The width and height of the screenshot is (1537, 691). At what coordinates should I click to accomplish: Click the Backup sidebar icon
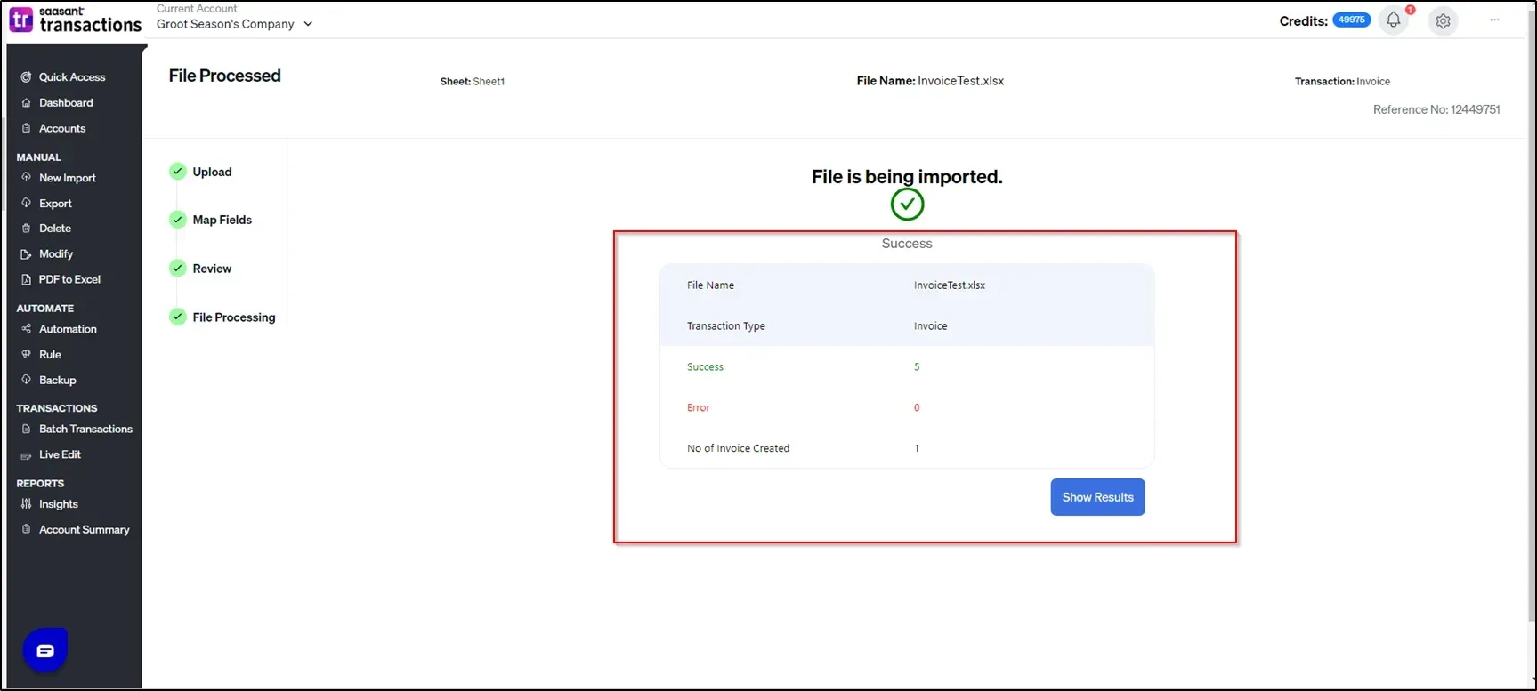point(26,380)
